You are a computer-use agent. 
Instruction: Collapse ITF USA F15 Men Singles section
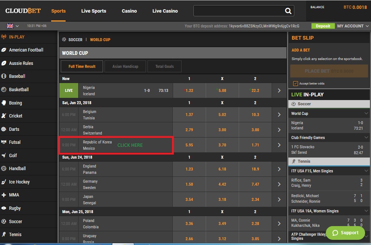[366, 170]
